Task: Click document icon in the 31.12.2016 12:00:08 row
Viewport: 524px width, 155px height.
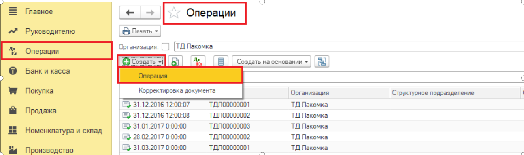Action: (x=126, y=116)
